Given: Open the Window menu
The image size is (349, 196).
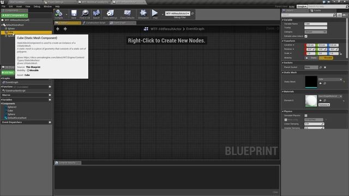Looking at the screenshot, I should coord(47,7).
